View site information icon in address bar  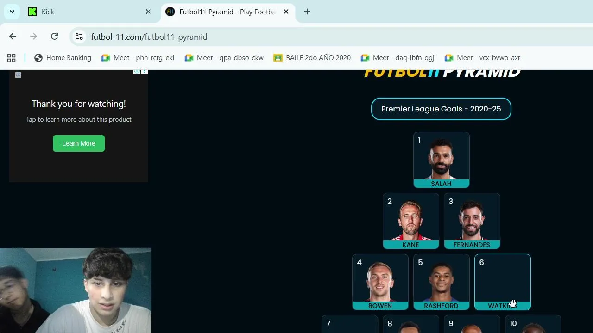point(79,37)
